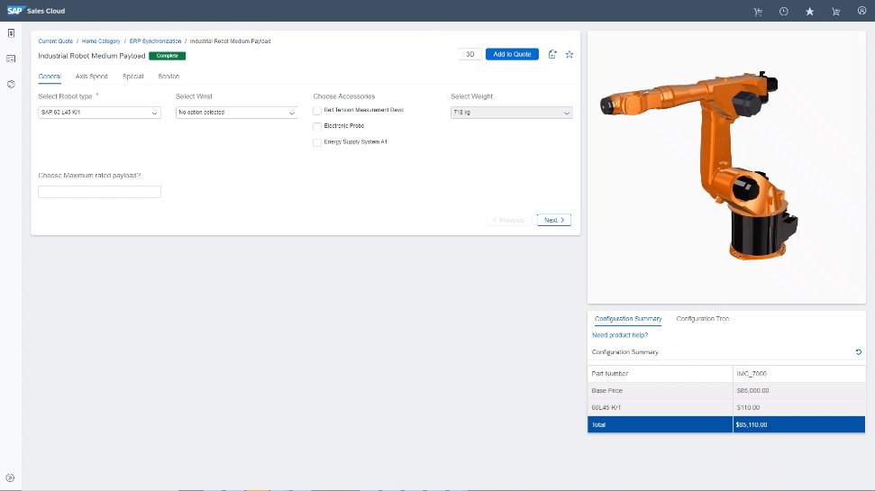Click the Part Number row label
Screen dimensions: 875x491
coord(610,374)
